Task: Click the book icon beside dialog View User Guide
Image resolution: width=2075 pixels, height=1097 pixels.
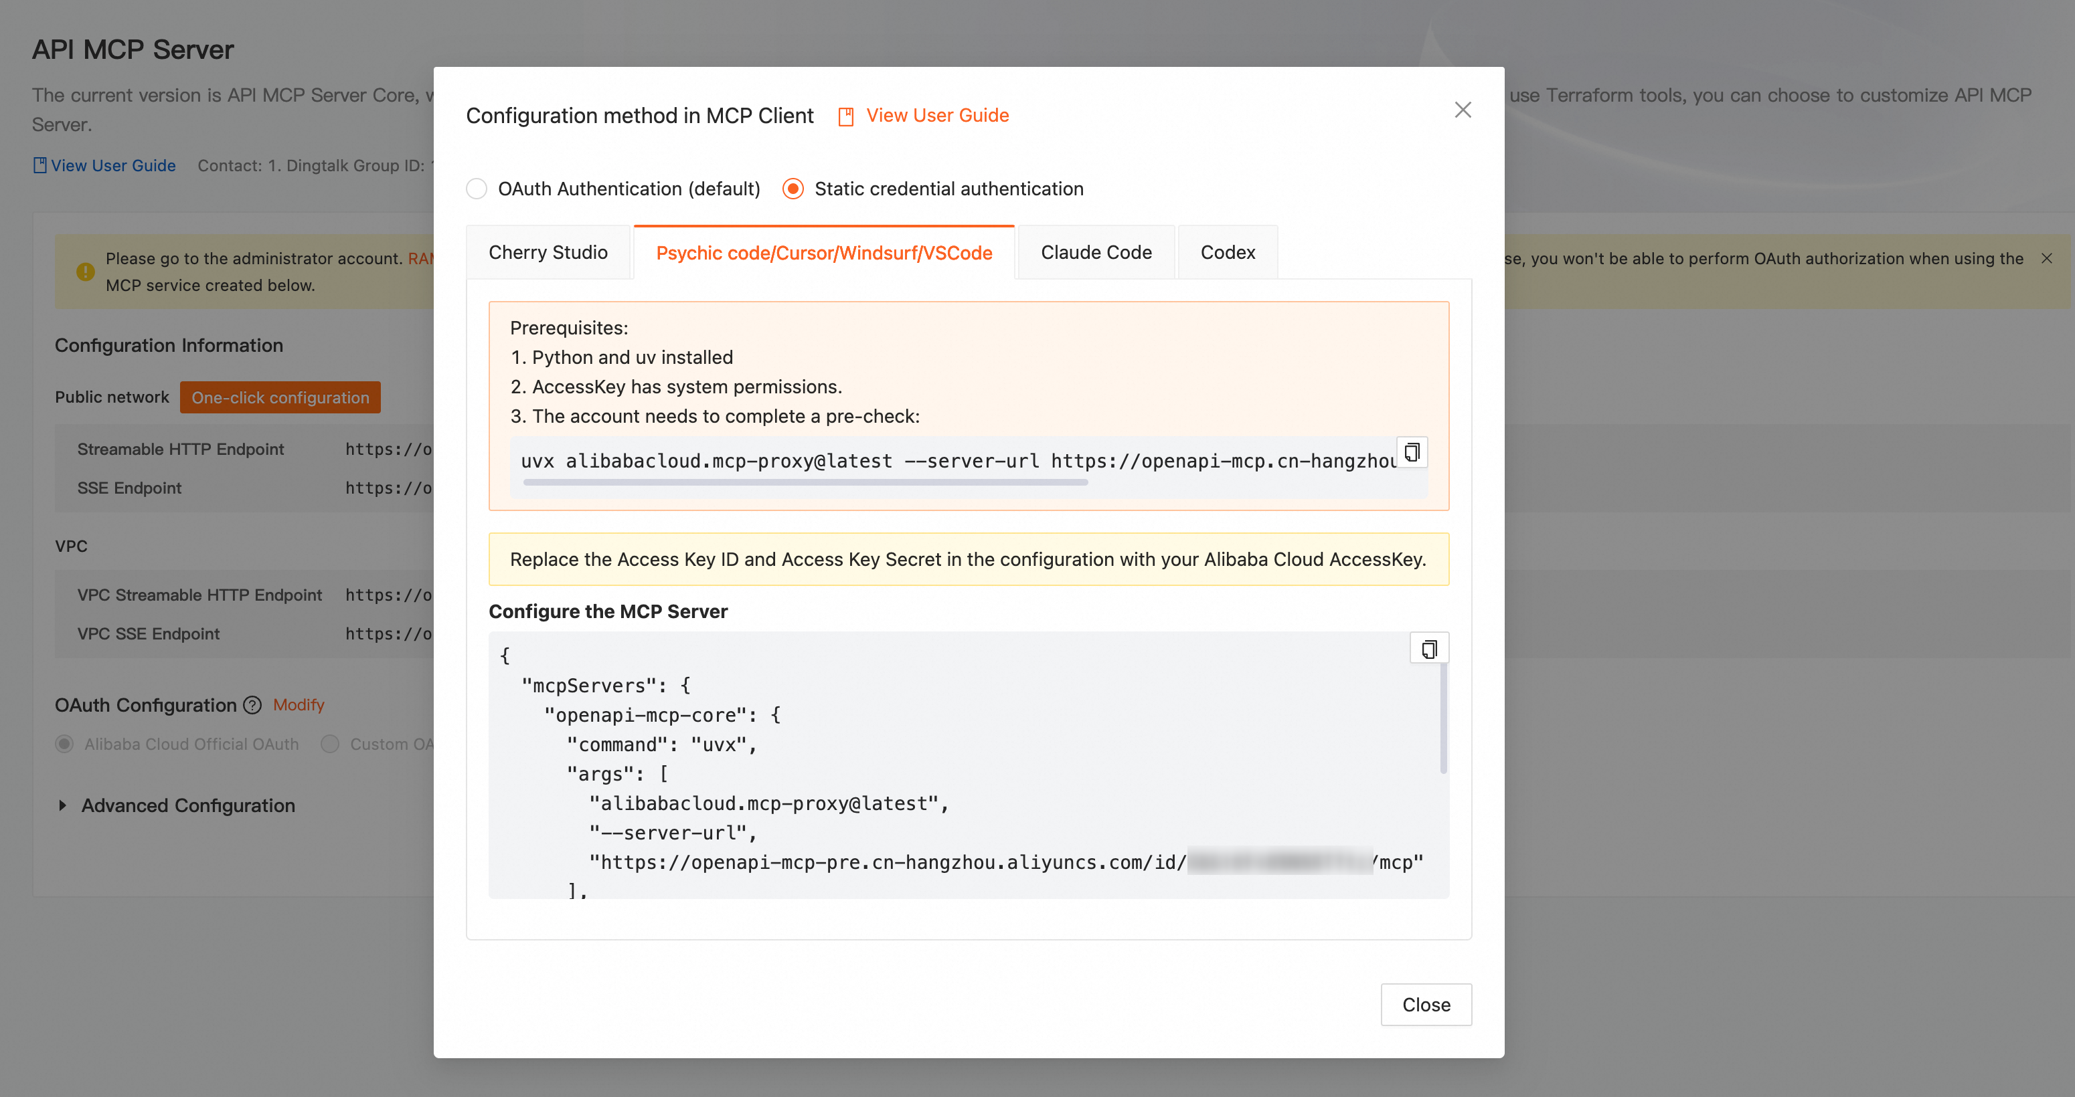Action: [846, 116]
